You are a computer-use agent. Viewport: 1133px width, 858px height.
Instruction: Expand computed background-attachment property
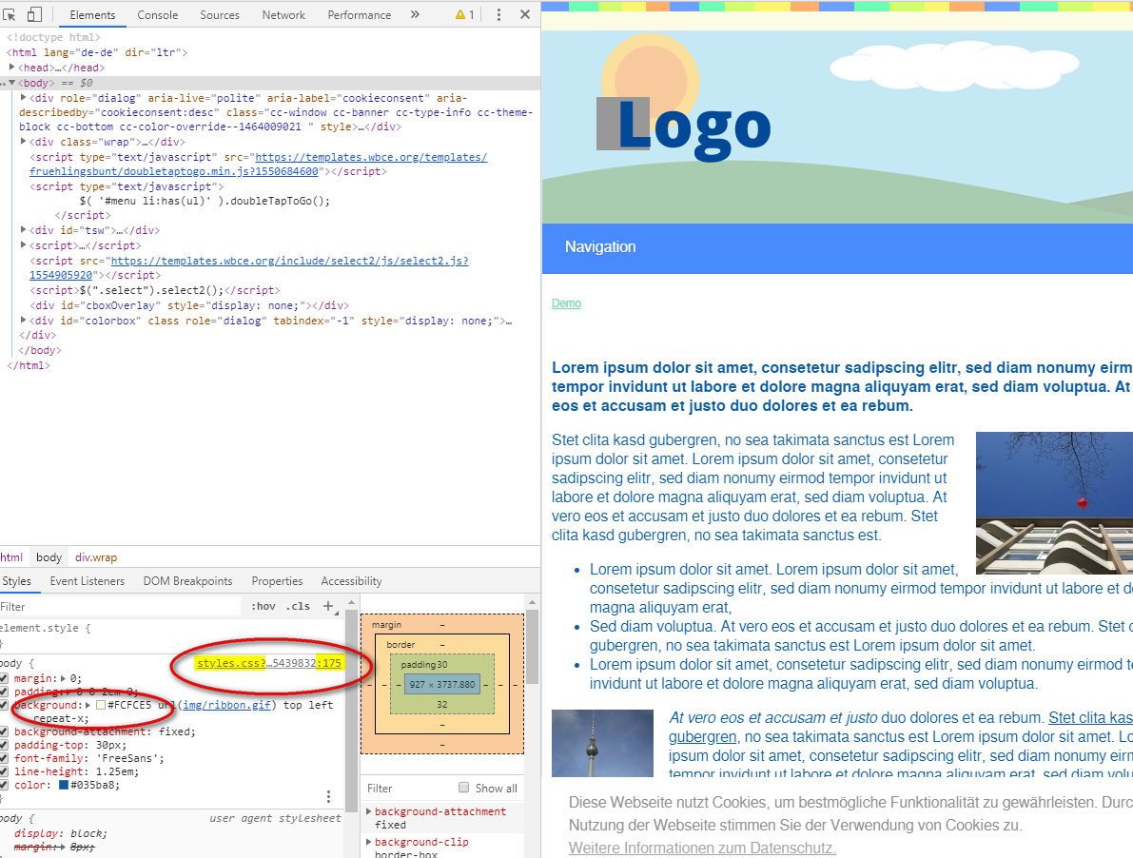coord(369,811)
